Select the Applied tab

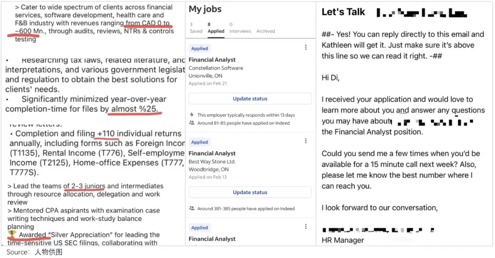coord(216,28)
